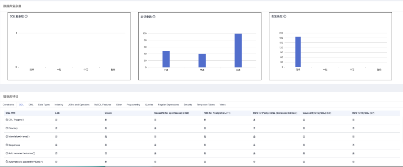Click the Oracle column header
This screenshot has width=403, height=167.
108,113
